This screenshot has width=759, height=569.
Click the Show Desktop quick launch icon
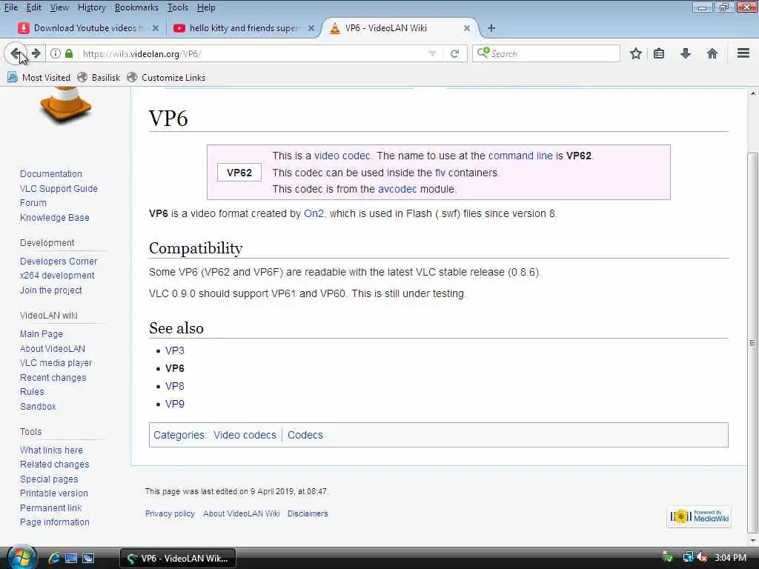click(x=71, y=558)
